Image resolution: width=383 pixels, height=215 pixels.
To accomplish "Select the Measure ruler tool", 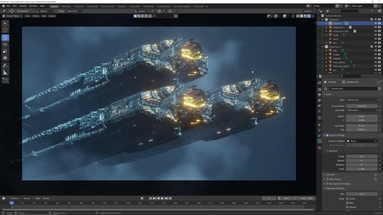I will (5, 72).
